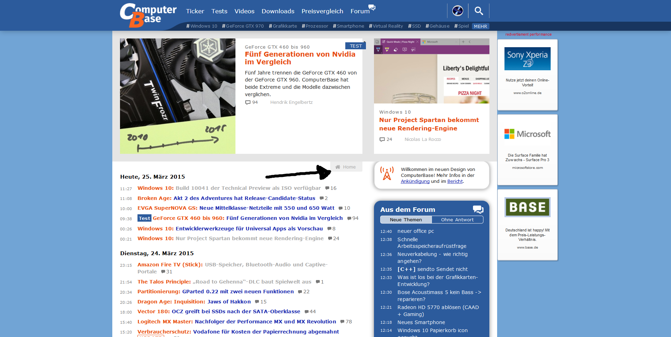Image resolution: width=671 pixels, height=337 pixels.
Task: Click the #Virtual Reality tag
Action: point(386,26)
